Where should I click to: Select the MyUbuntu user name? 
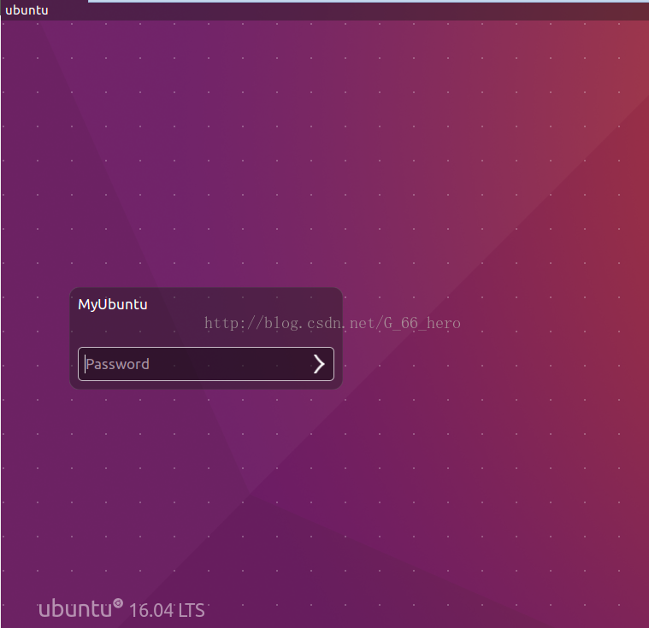pyautogui.click(x=113, y=304)
